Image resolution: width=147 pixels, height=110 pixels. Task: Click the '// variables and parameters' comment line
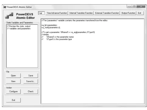19,29
